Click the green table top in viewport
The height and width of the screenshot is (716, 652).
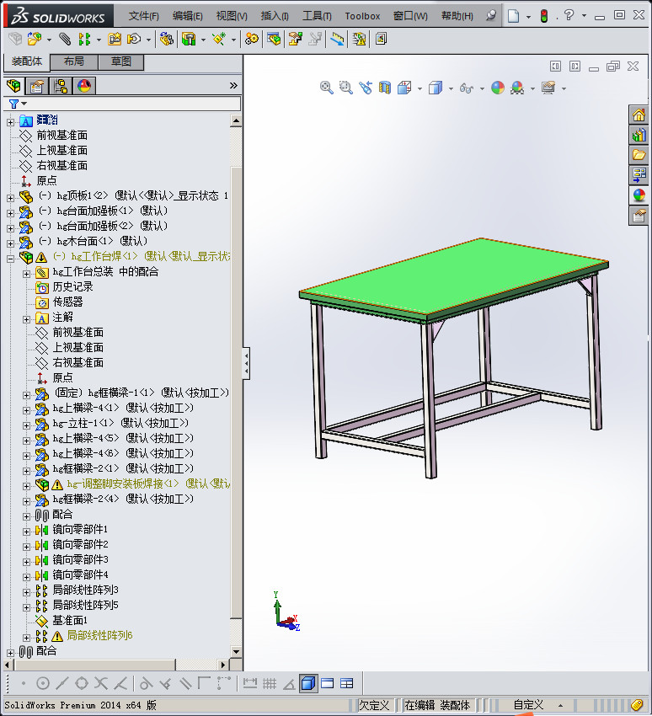(452, 276)
